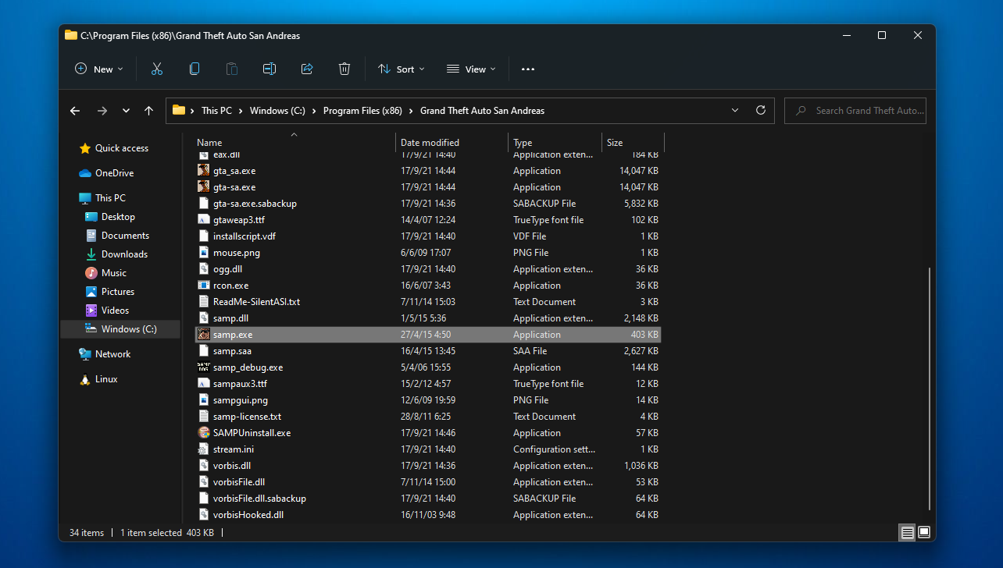This screenshot has height=568, width=1003.
Task: Click the Share icon
Action: pyautogui.click(x=306, y=69)
